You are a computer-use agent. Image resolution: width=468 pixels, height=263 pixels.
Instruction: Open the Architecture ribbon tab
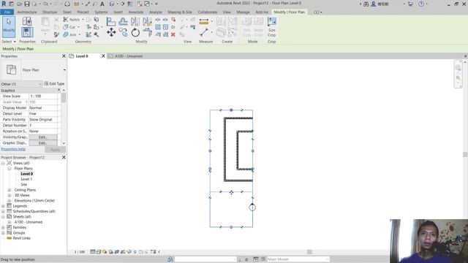tap(27, 12)
